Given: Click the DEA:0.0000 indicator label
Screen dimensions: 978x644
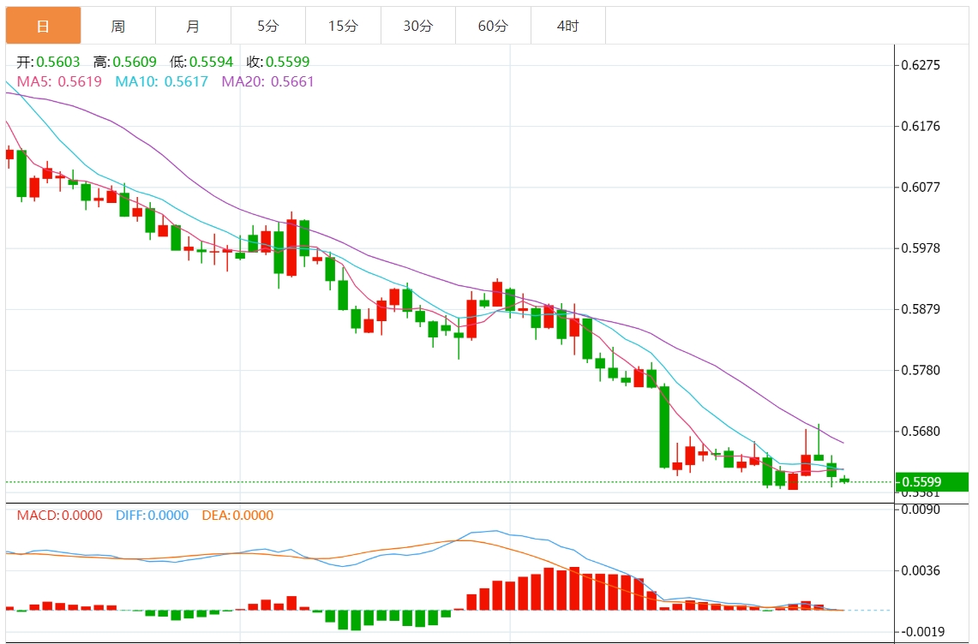Looking at the screenshot, I should (x=237, y=516).
